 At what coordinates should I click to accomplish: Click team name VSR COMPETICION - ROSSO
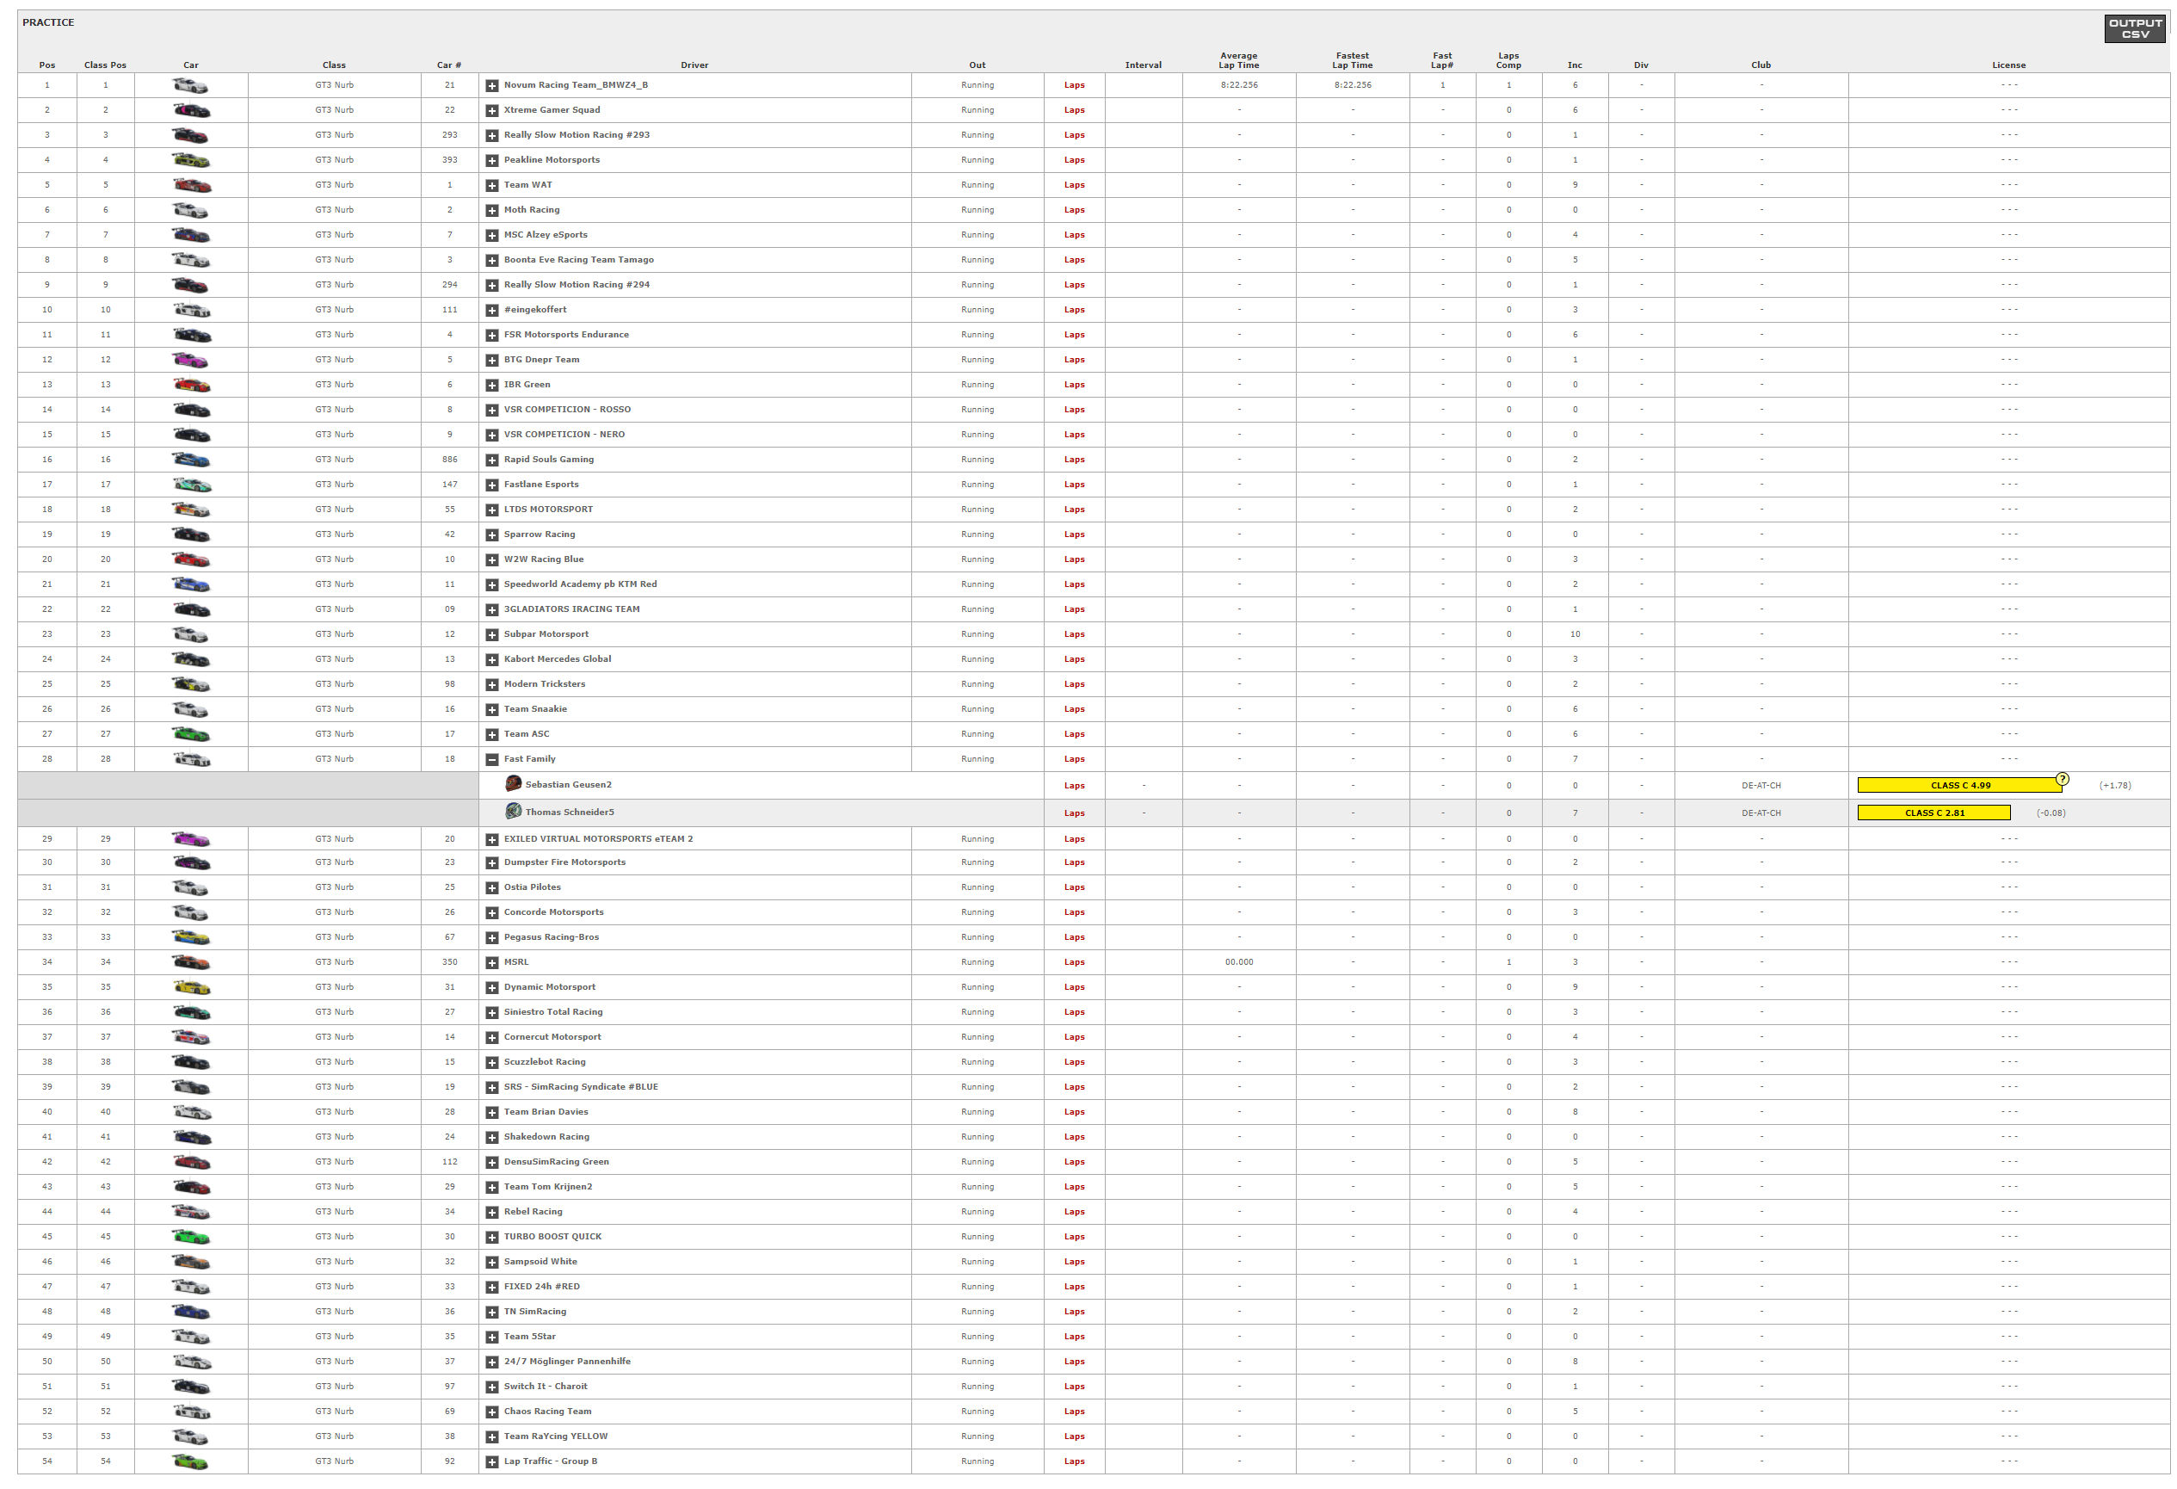pyautogui.click(x=567, y=410)
